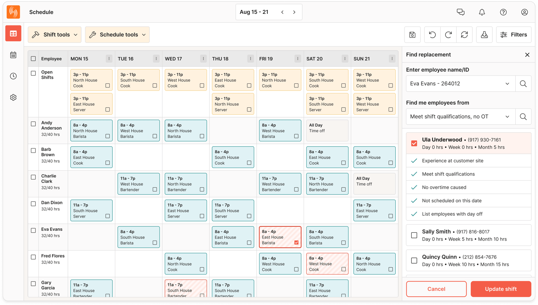Open settings gear in sidebar
This screenshot has width=538, height=305.
(13, 97)
